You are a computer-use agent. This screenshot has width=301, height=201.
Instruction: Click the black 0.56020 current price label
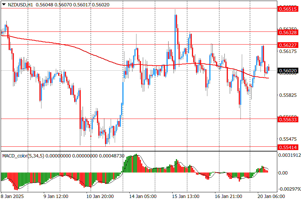[x=288, y=71]
